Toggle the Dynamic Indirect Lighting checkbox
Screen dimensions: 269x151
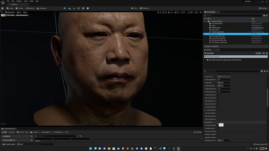pyautogui.click(x=218, y=104)
